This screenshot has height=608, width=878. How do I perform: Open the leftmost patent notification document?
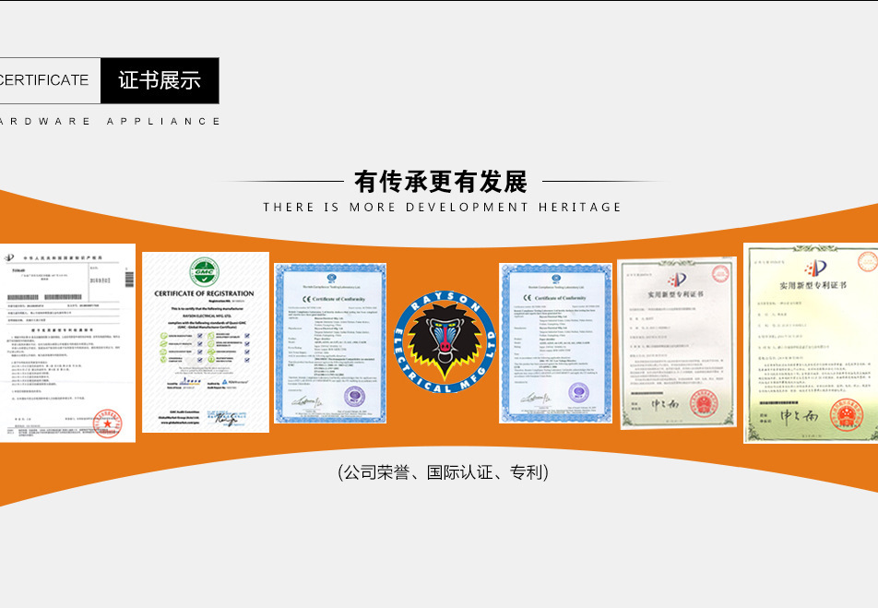[x=65, y=342]
